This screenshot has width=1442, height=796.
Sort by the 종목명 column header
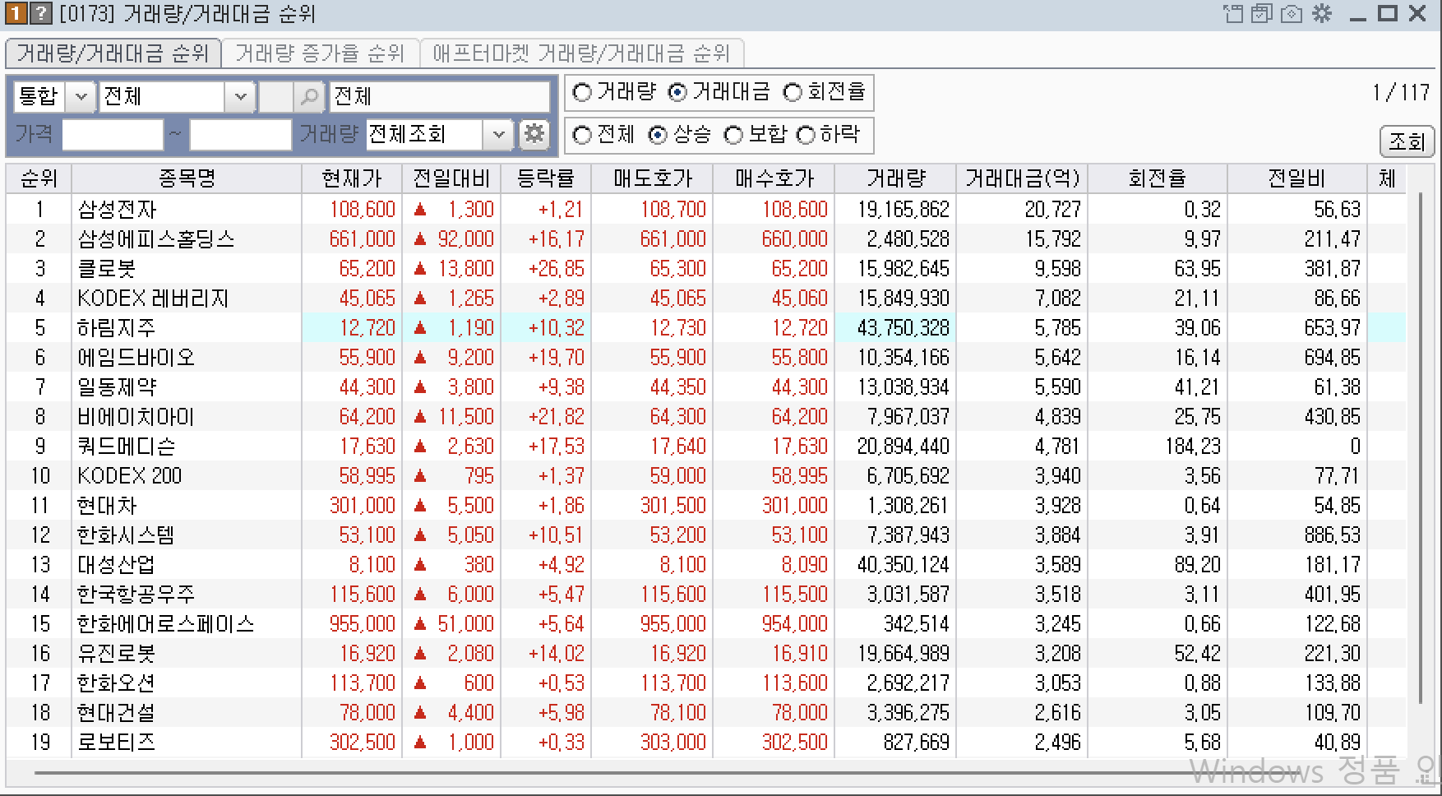coord(187,178)
